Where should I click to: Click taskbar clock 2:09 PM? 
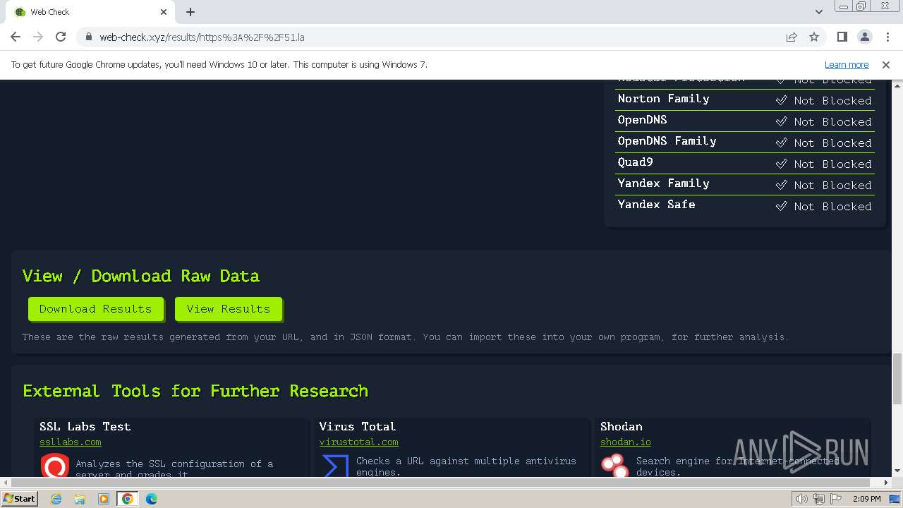pyautogui.click(x=866, y=499)
